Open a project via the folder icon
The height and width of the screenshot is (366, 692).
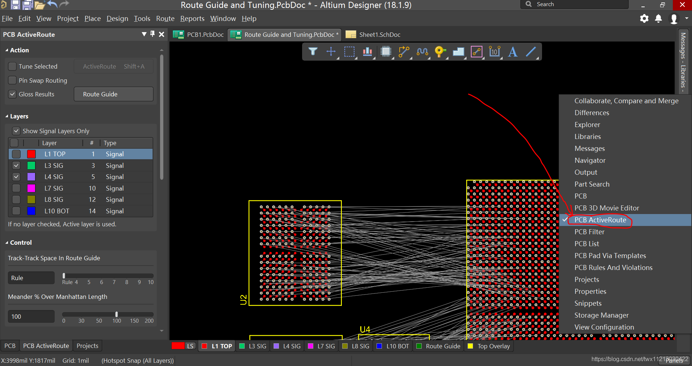40,5
